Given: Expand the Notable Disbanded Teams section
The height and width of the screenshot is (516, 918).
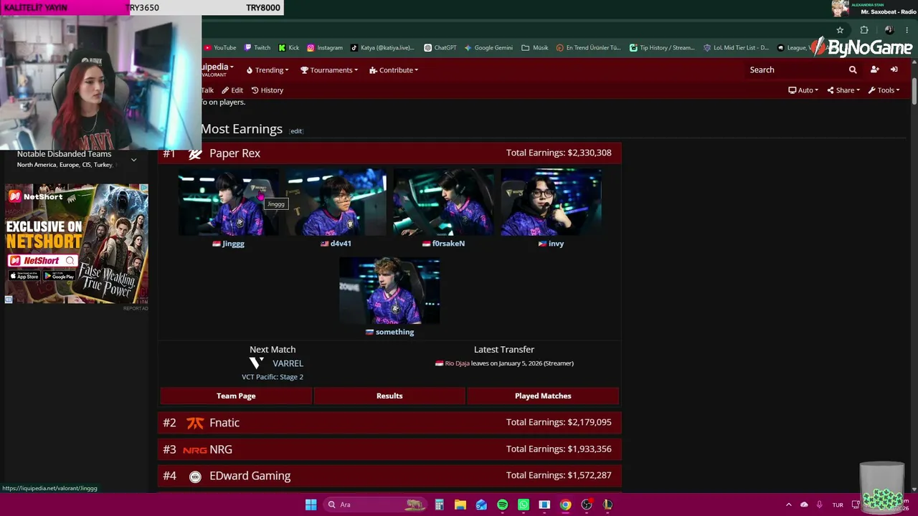Looking at the screenshot, I should [133, 160].
